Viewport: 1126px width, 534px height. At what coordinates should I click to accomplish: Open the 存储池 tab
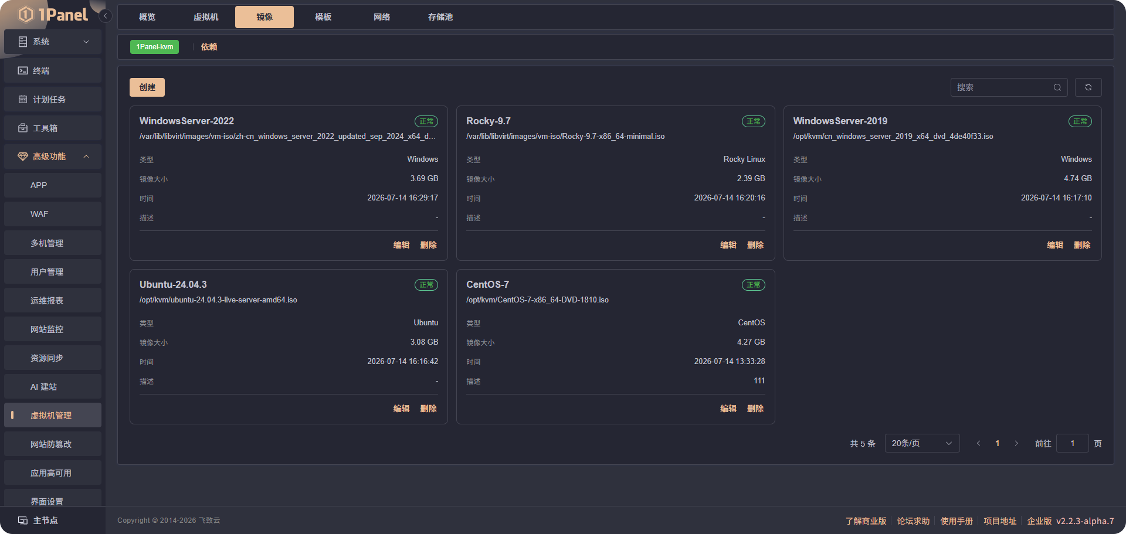click(440, 17)
